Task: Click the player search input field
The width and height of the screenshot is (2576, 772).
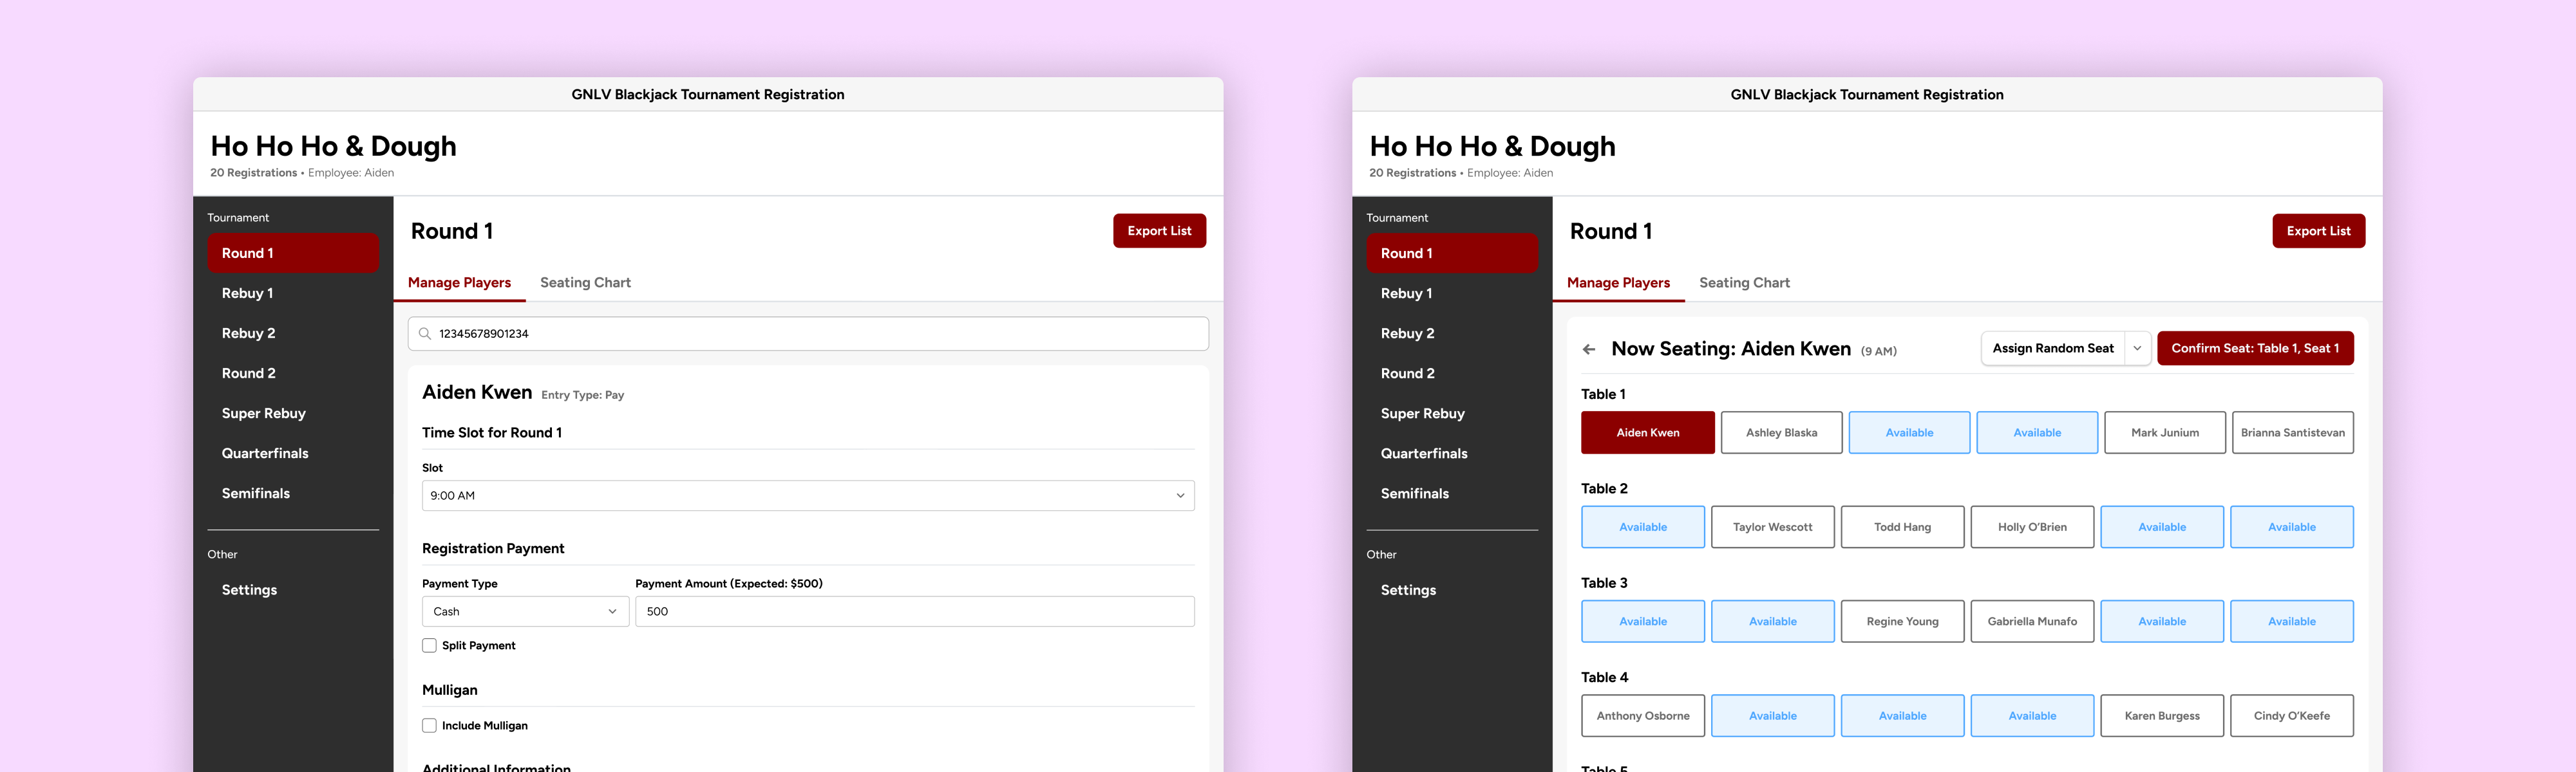Action: point(808,333)
